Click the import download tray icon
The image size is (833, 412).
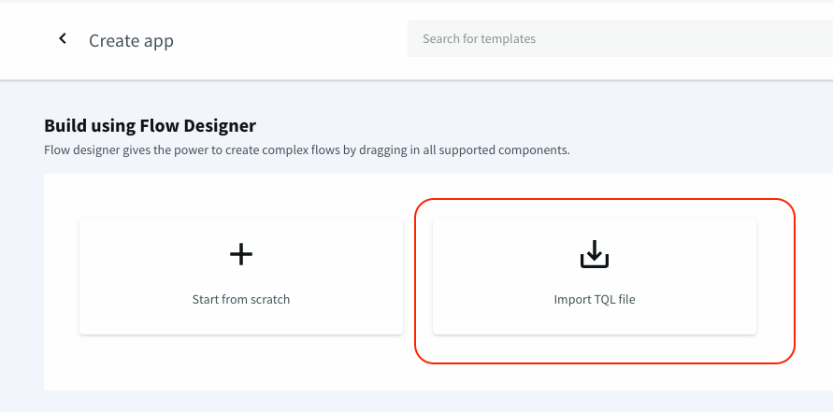tap(595, 254)
